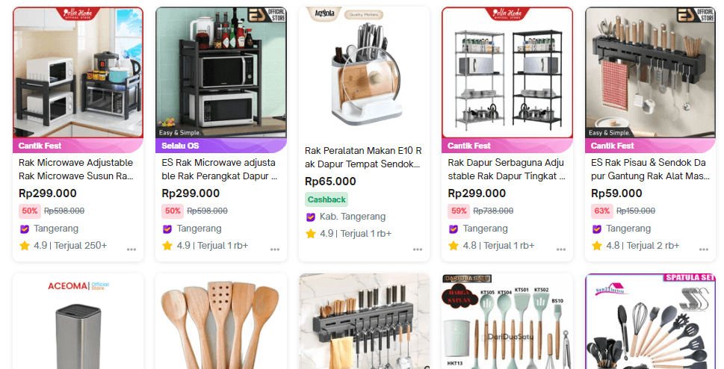
Task: Click the Cashback label on Rak Peralatan Makan
Action: tap(327, 199)
